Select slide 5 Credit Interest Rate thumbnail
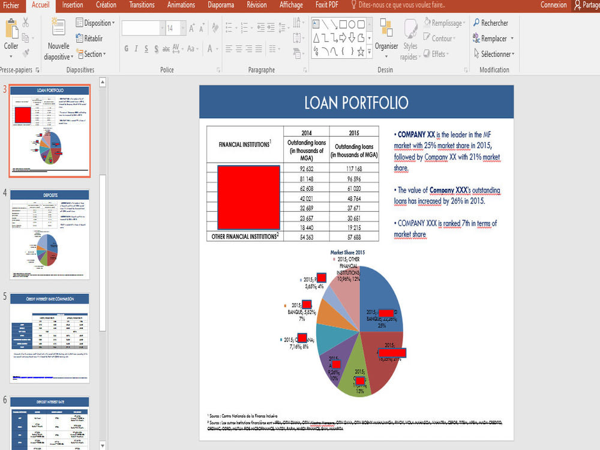This screenshot has height=450, width=600. pyautogui.click(x=50, y=338)
